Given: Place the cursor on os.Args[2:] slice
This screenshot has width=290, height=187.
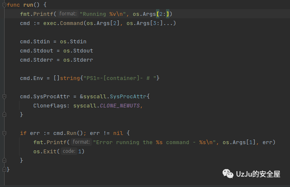Looking at the screenshot, I should [x=151, y=14].
